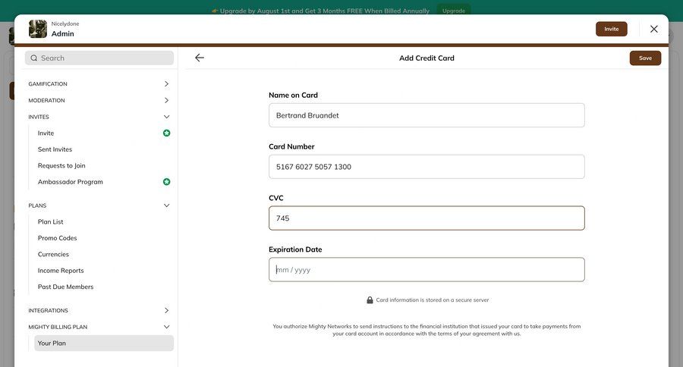Click the back arrow icon
Screen dimensions: 683x367
[x=200, y=58]
